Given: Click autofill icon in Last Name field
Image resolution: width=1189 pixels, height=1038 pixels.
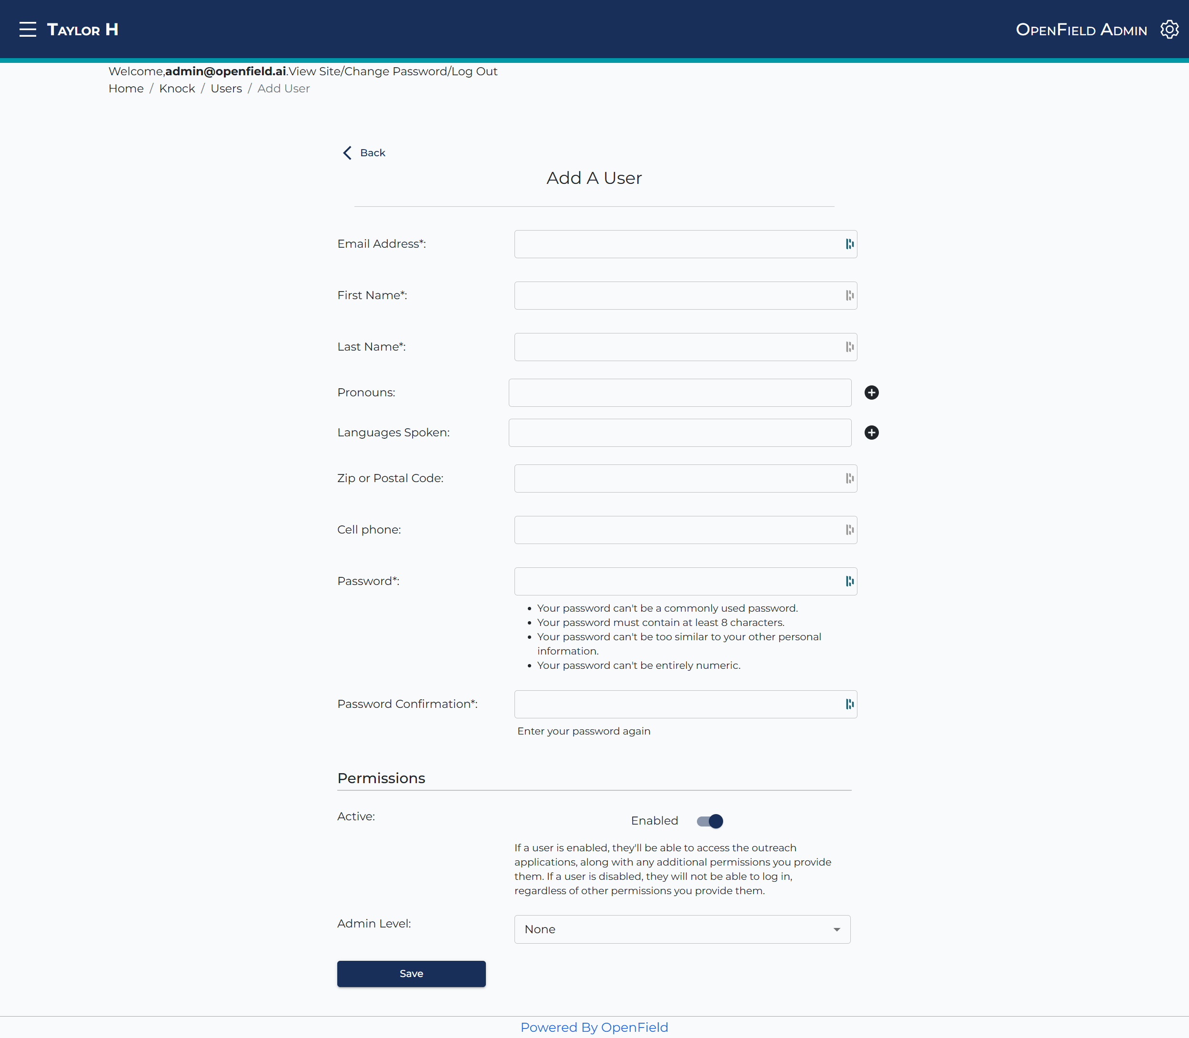Looking at the screenshot, I should coord(849,347).
